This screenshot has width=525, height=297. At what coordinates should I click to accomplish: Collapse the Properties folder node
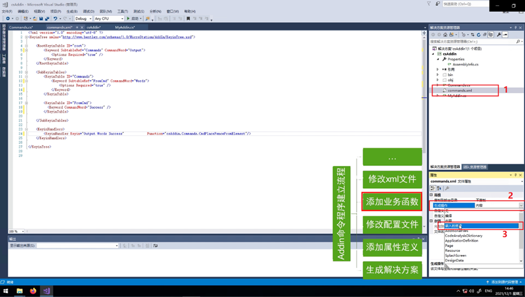[x=438, y=59]
